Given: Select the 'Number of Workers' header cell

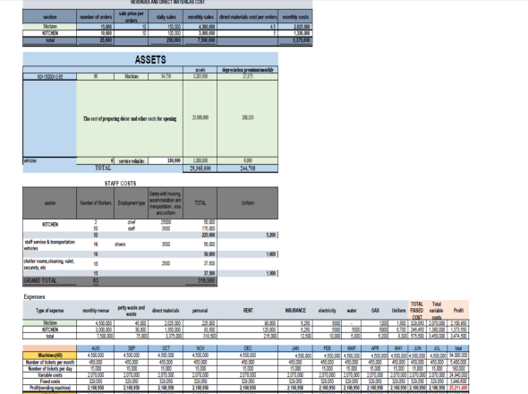Looking at the screenshot, I should [x=96, y=203].
